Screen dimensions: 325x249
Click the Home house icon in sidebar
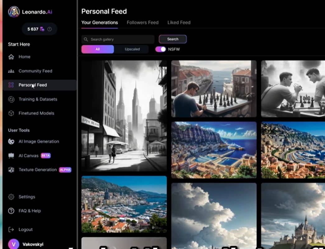click(x=11, y=57)
